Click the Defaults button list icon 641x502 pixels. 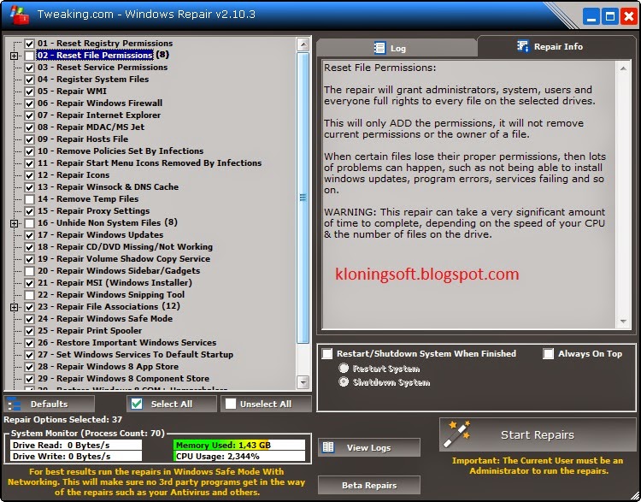click(14, 404)
